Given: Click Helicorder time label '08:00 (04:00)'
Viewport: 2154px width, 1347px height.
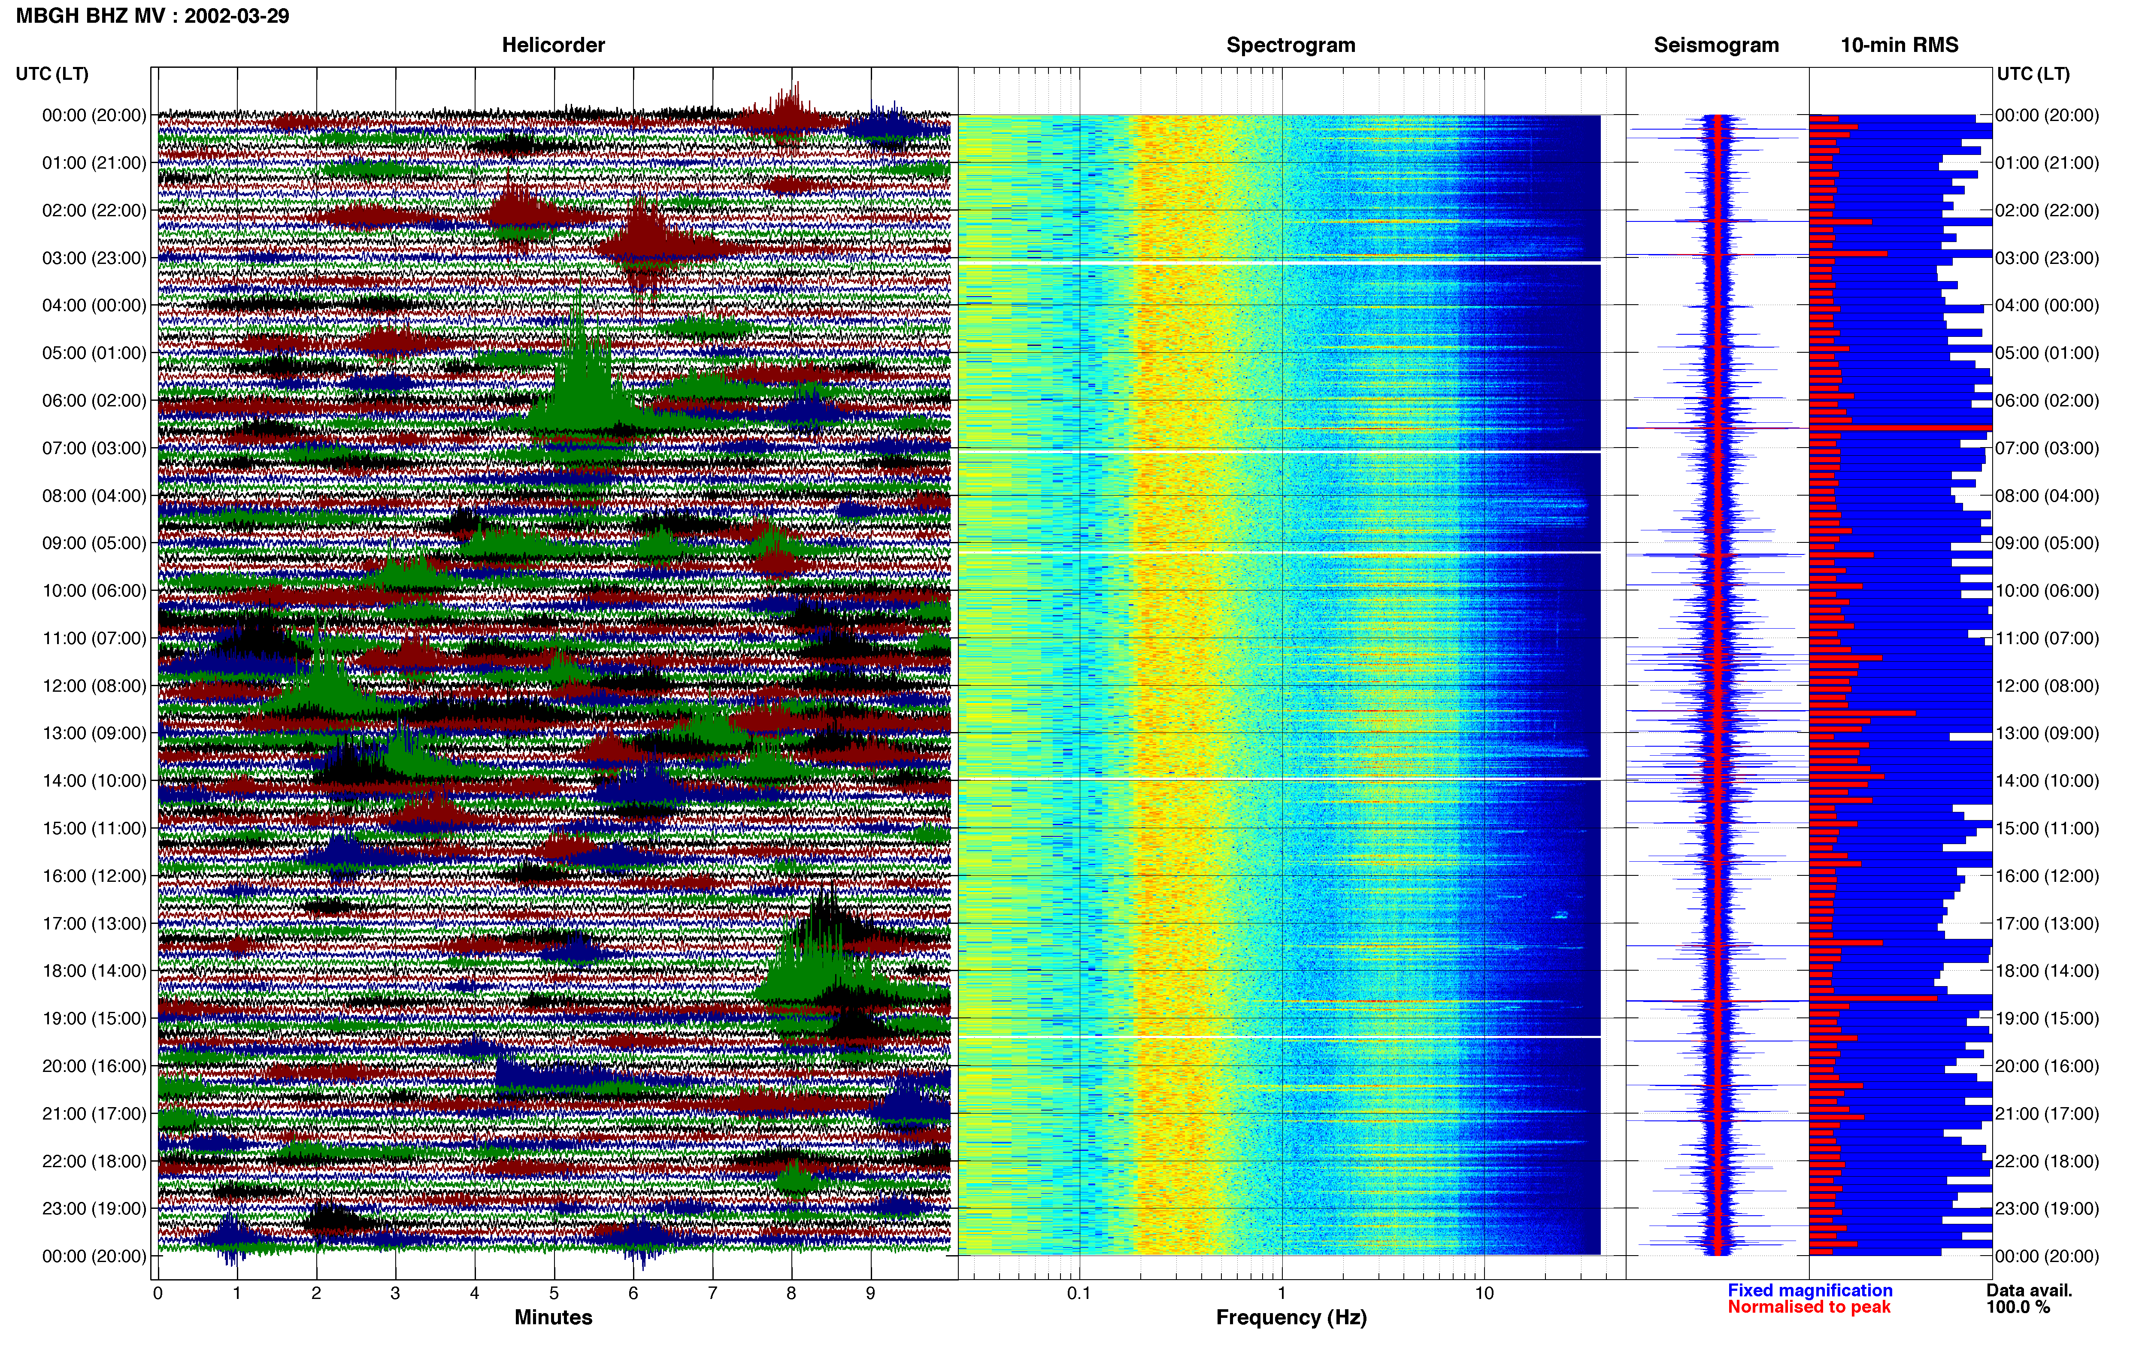Looking at the screenshot, I should (94, 495).
